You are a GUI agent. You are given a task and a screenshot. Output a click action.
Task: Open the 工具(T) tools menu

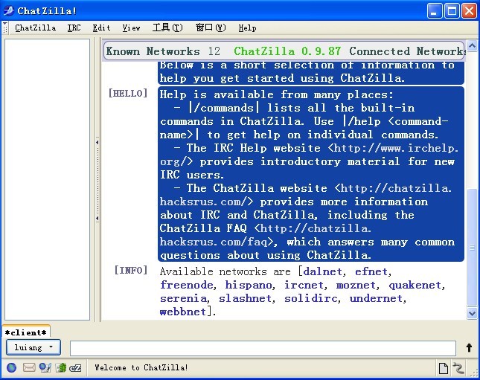(167, 28)
